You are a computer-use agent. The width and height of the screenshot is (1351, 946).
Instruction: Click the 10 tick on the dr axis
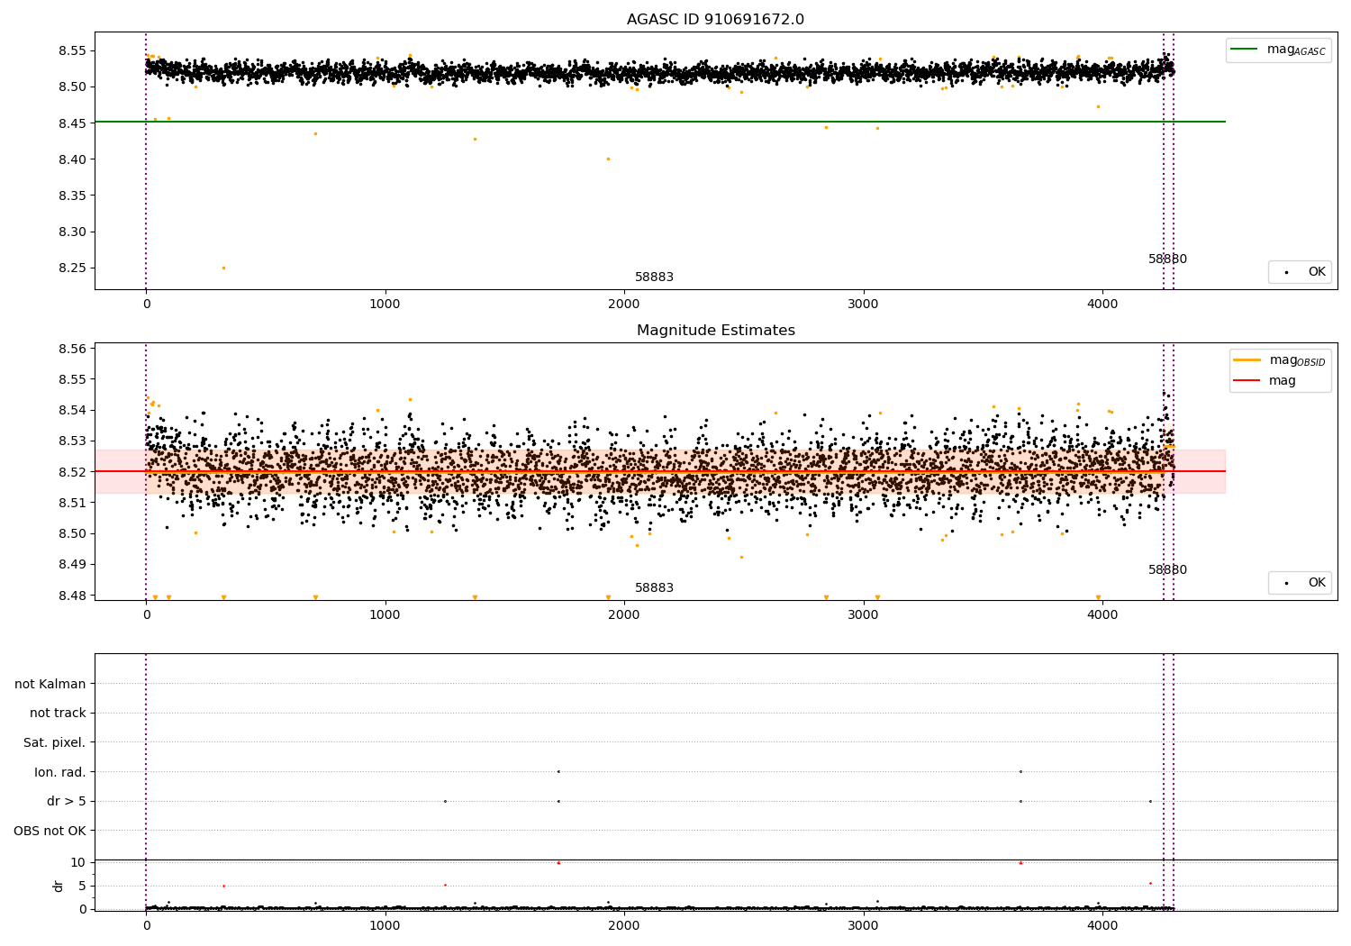click(x=78, y=862)
